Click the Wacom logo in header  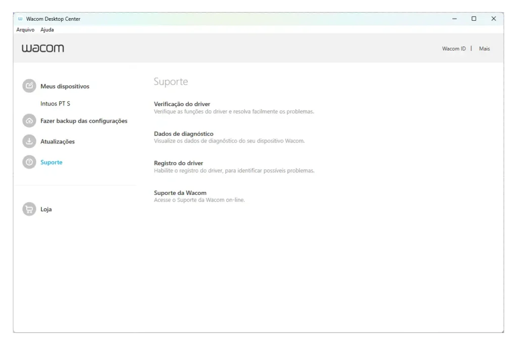(43, 48)
